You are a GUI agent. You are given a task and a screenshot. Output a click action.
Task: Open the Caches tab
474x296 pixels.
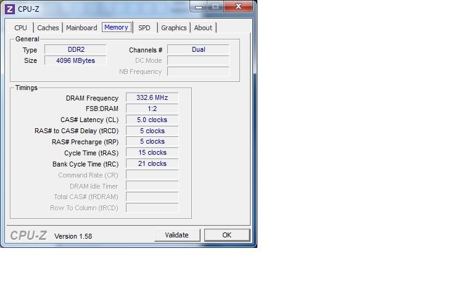pos(48,28)
